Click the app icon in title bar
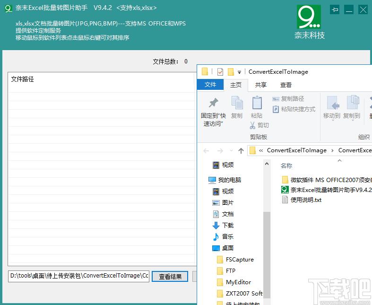The width and height of the screenshot is (372, 305). pyautogui.click(x=9, y=9)
